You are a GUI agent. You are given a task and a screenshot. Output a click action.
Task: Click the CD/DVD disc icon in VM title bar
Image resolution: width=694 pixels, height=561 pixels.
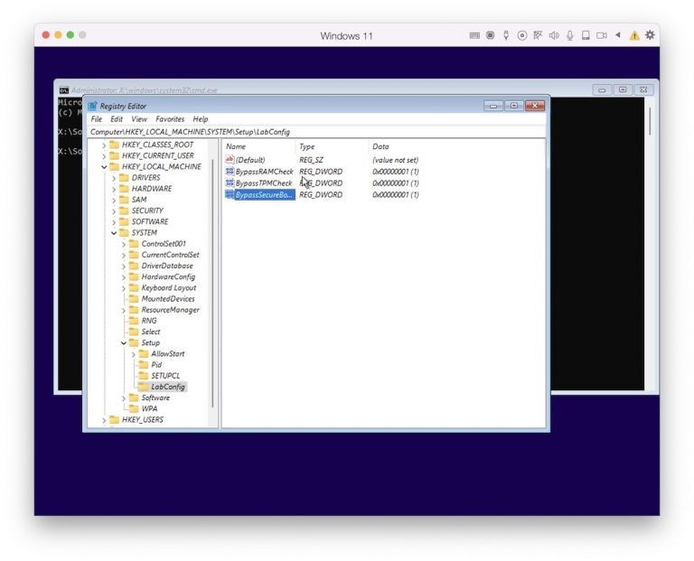click(x=521, y=35)
